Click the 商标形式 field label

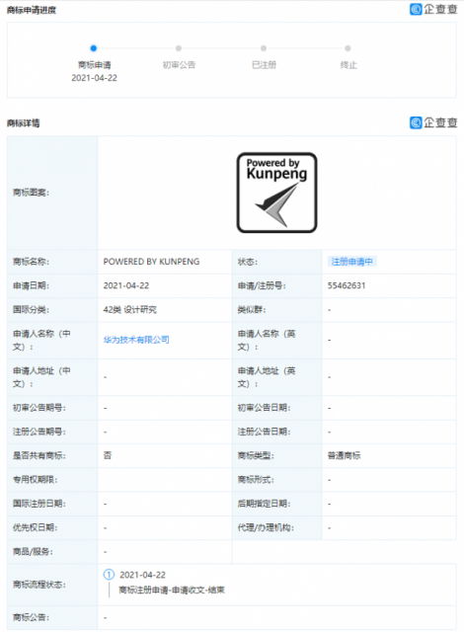tap(256, 480)
